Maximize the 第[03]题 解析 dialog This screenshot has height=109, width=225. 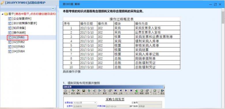coord(215,5)
